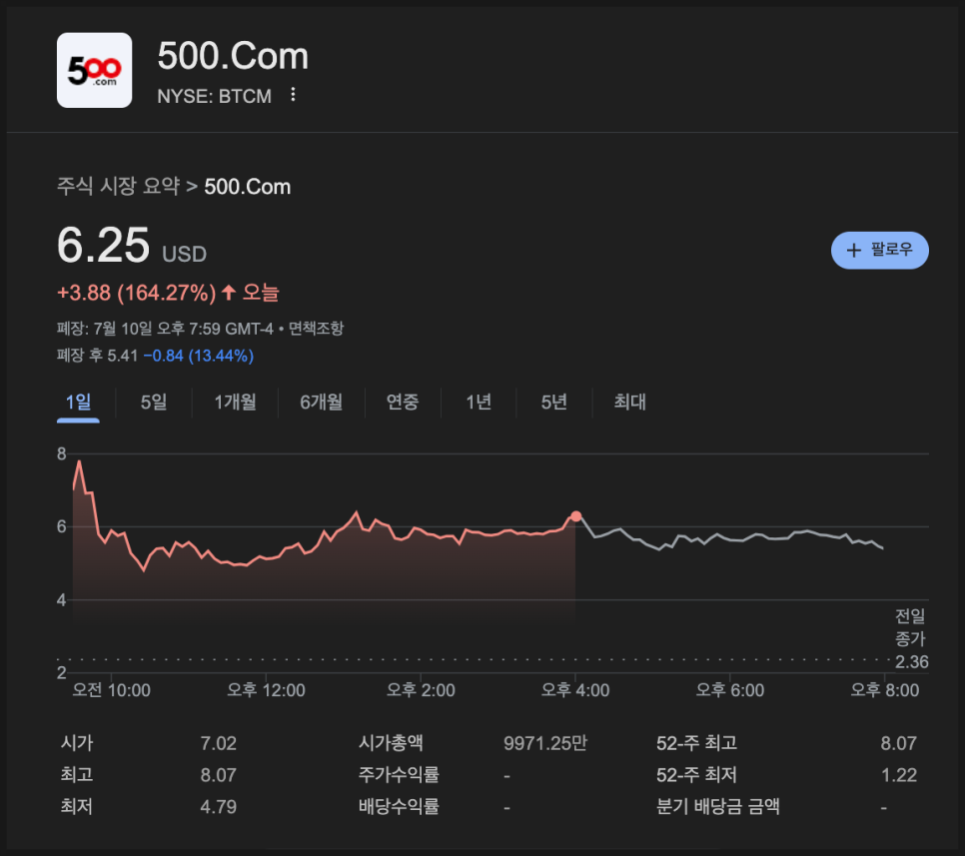This screenshot has height=856, width=965.
Task: Open the 주식 시장 요약 breadcrumb link
Action: coord(118,186)
